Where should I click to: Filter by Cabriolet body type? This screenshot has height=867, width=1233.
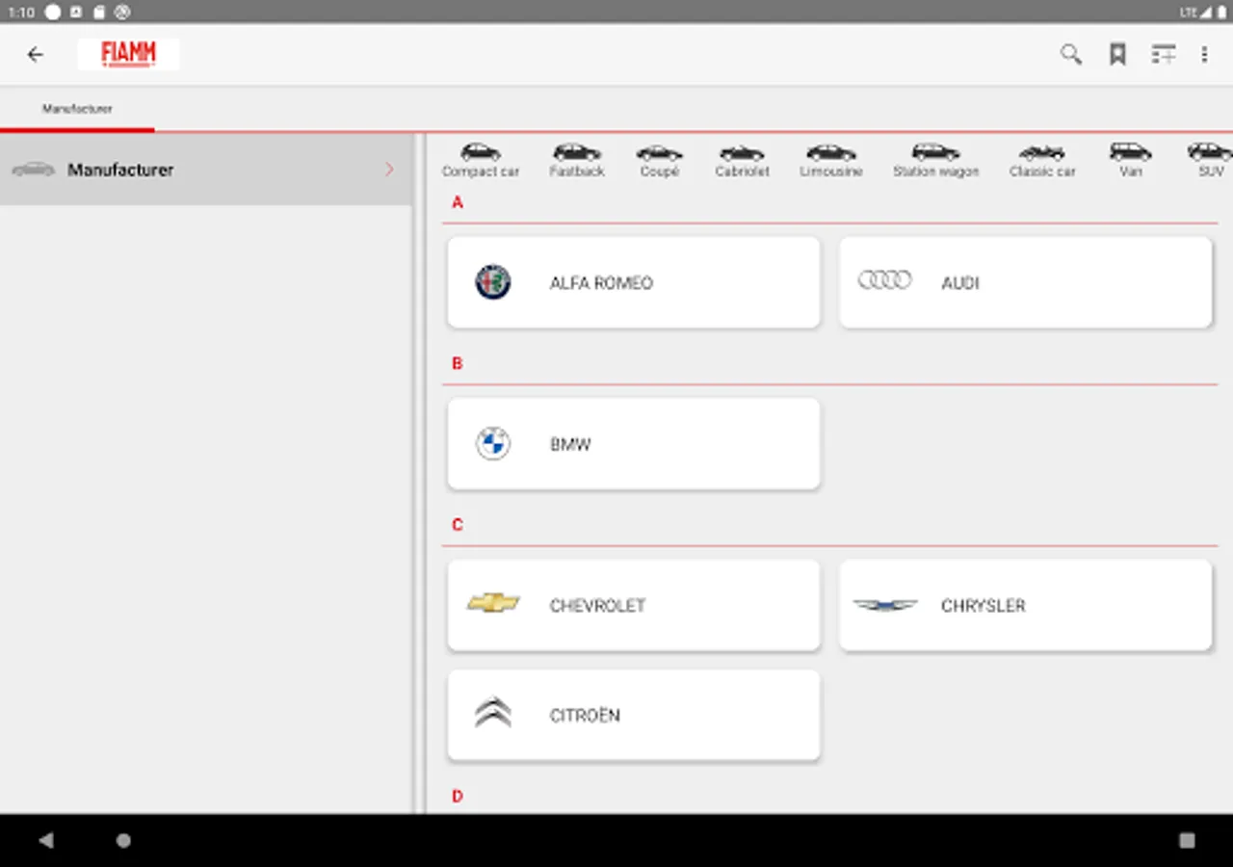coord(742,160)
